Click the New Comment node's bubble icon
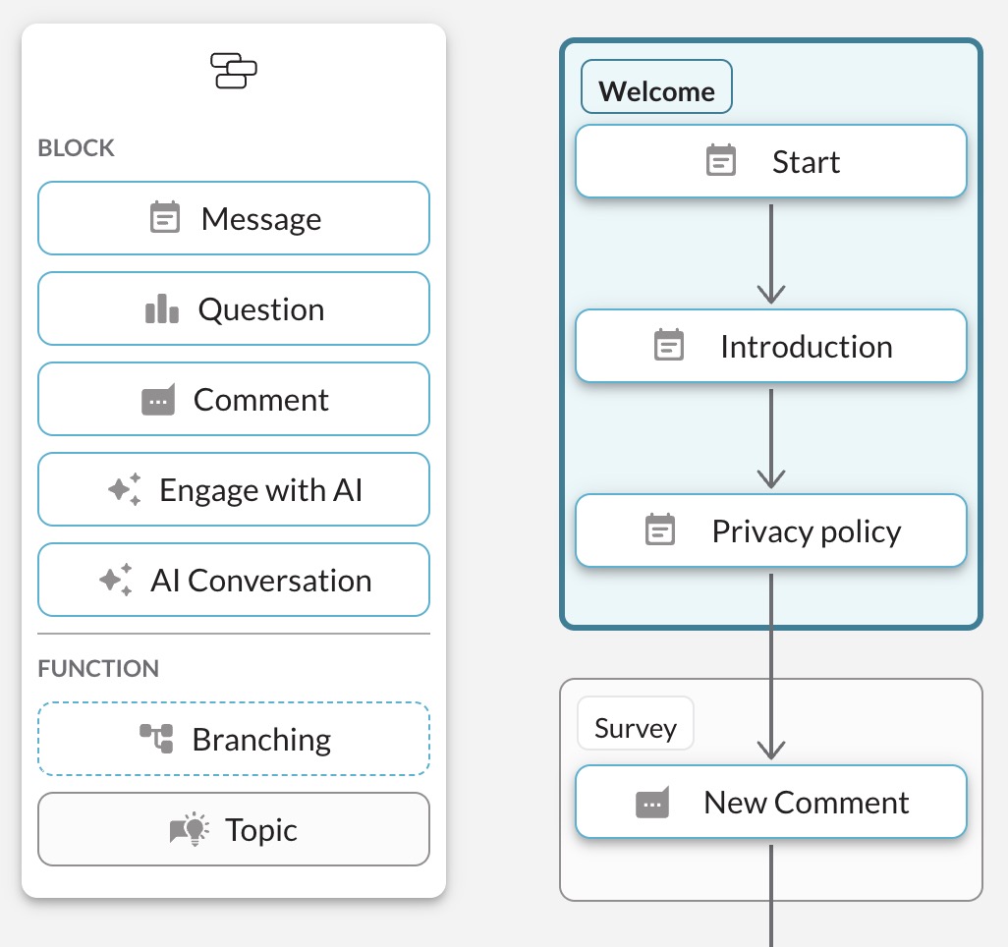 (x=652, y=803)
